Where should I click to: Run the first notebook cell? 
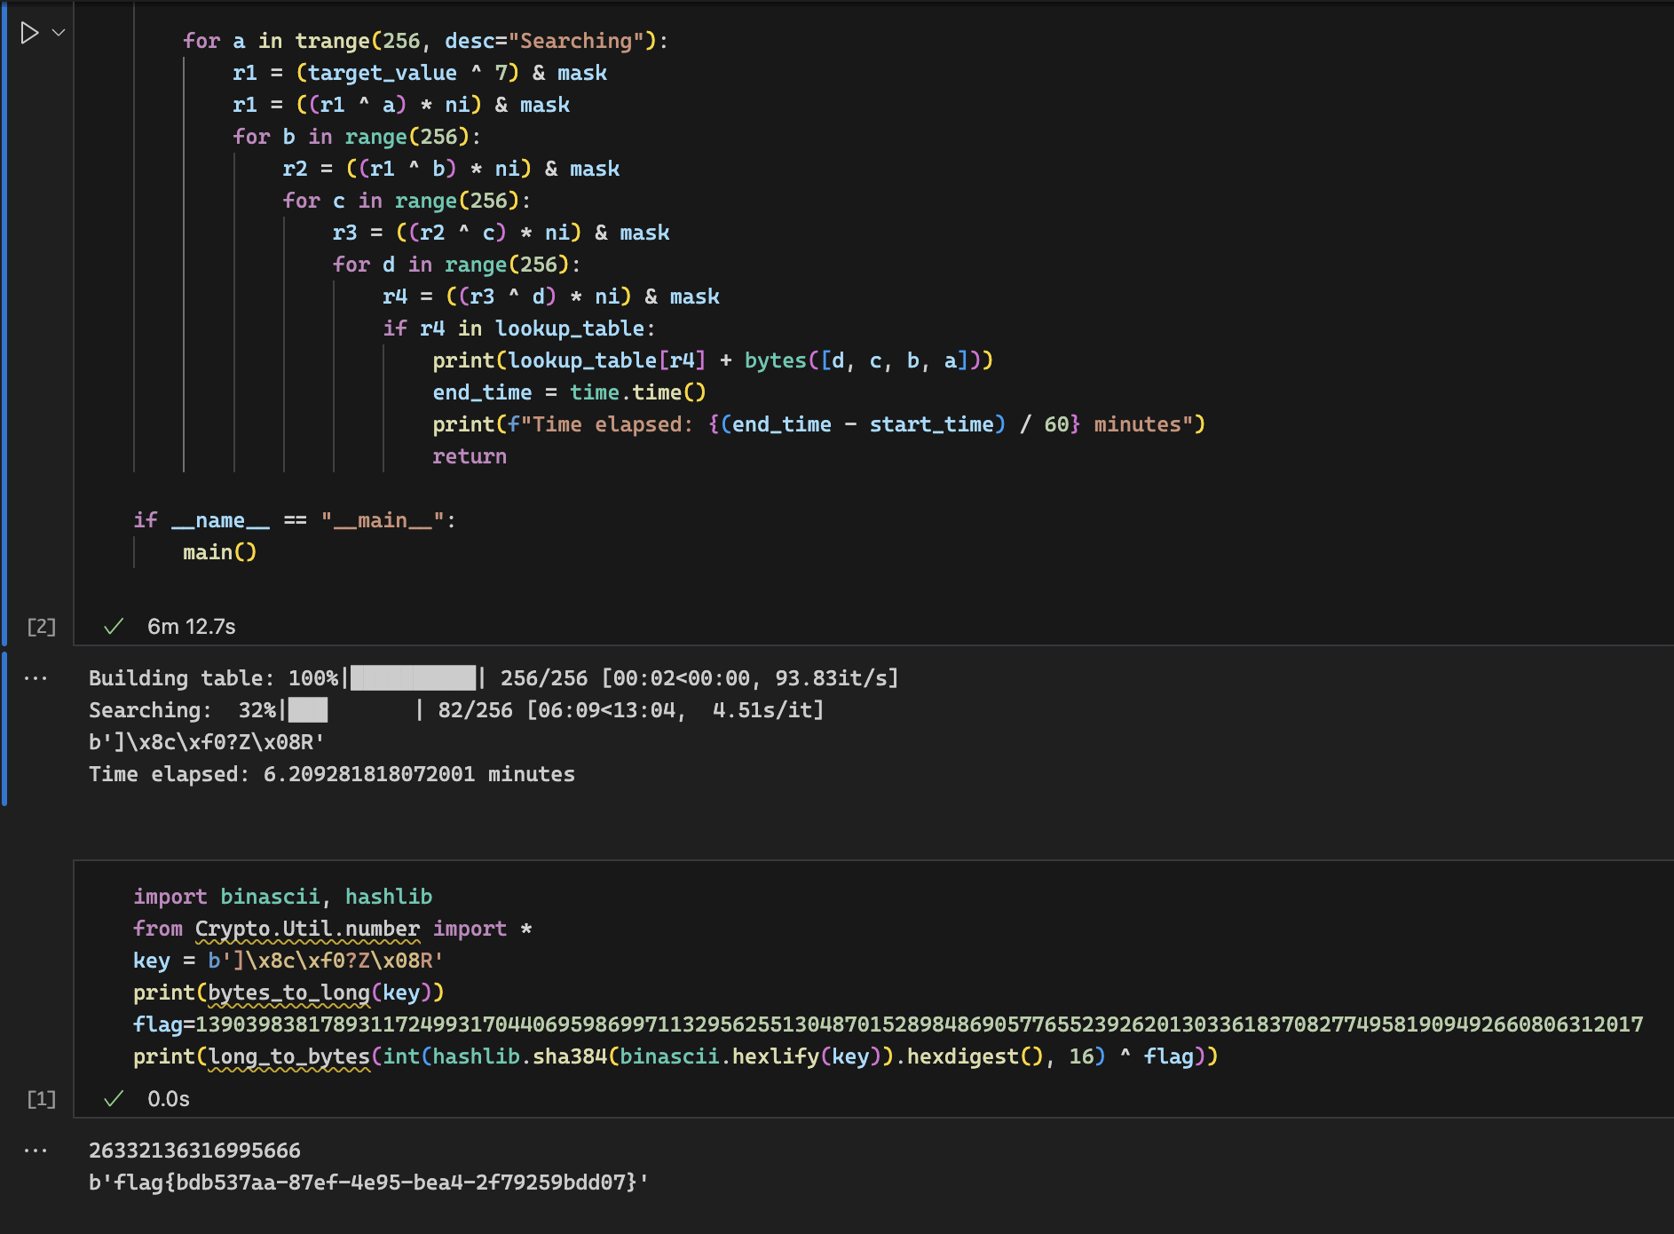tap(29, 33)
